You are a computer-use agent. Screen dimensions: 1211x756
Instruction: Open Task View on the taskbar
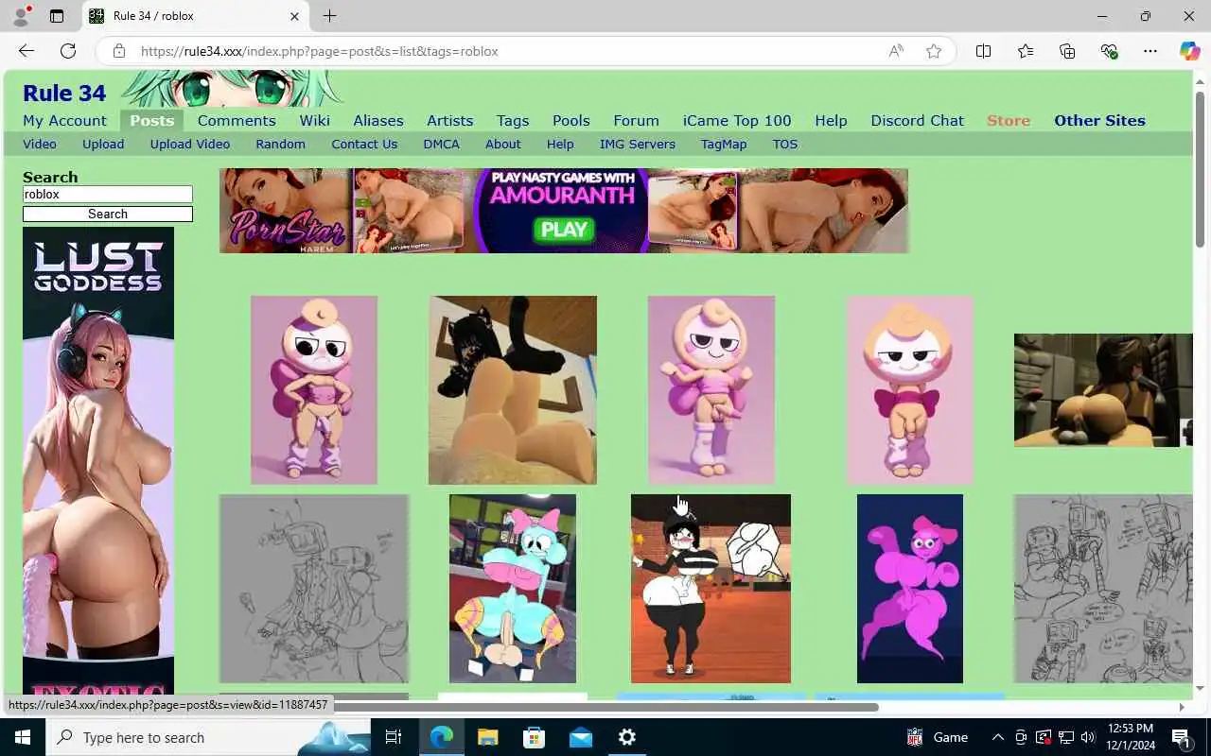pyautogui.click(x=394, y=737)
